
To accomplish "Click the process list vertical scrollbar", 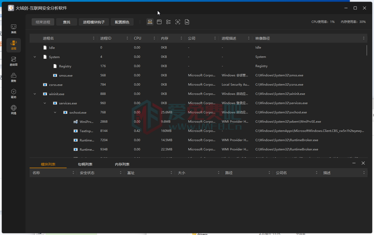I will tap(367, 50).
